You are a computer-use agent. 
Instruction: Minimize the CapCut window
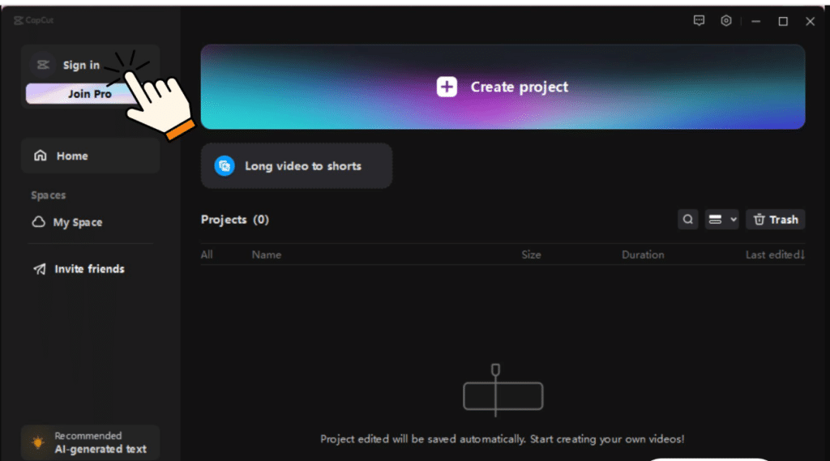pos(756,21)
